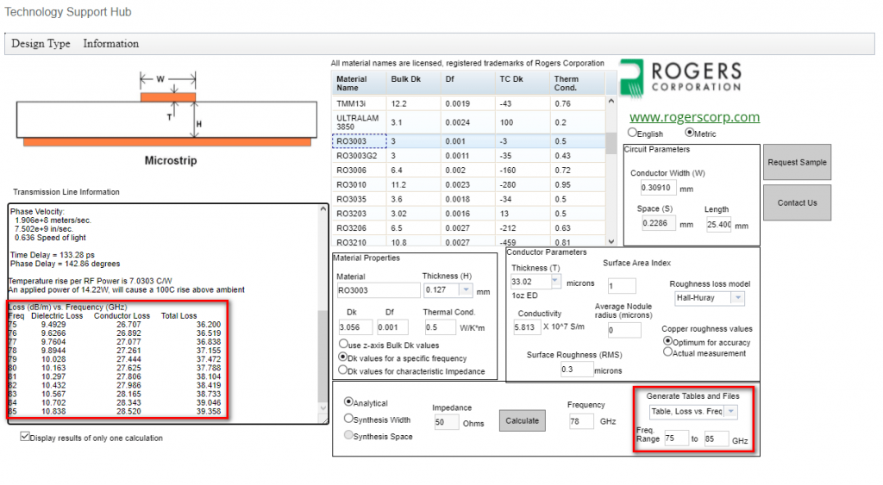Select the Analytical radio option
This screenshot has height=485, width=883.
348,401
